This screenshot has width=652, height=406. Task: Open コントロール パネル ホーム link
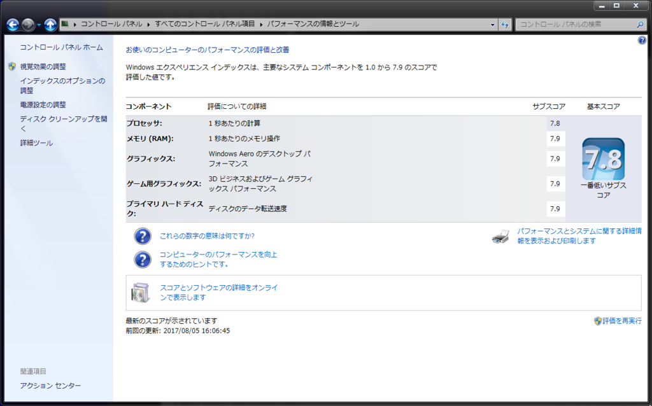[61, 47]
